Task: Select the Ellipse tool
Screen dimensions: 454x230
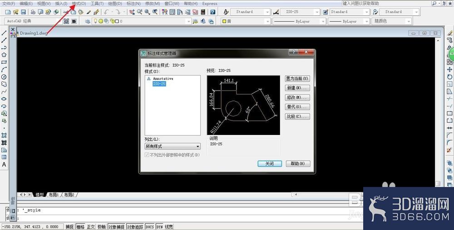Action: pos(4,99)
